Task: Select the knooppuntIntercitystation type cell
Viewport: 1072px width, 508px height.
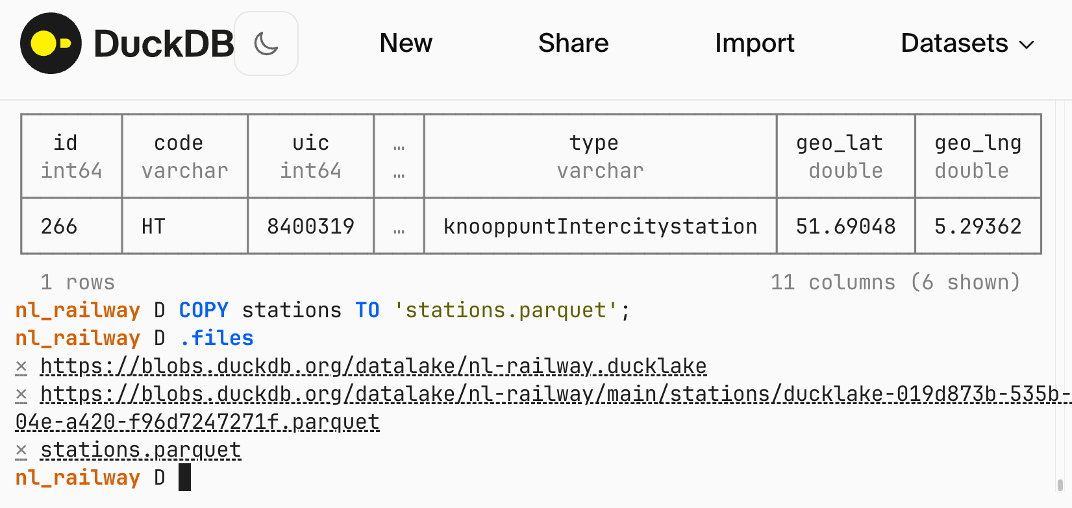Action: (x=600, y=226)
